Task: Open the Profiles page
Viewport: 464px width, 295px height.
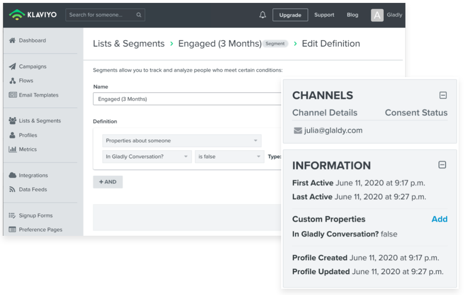Action: point(28,135)
